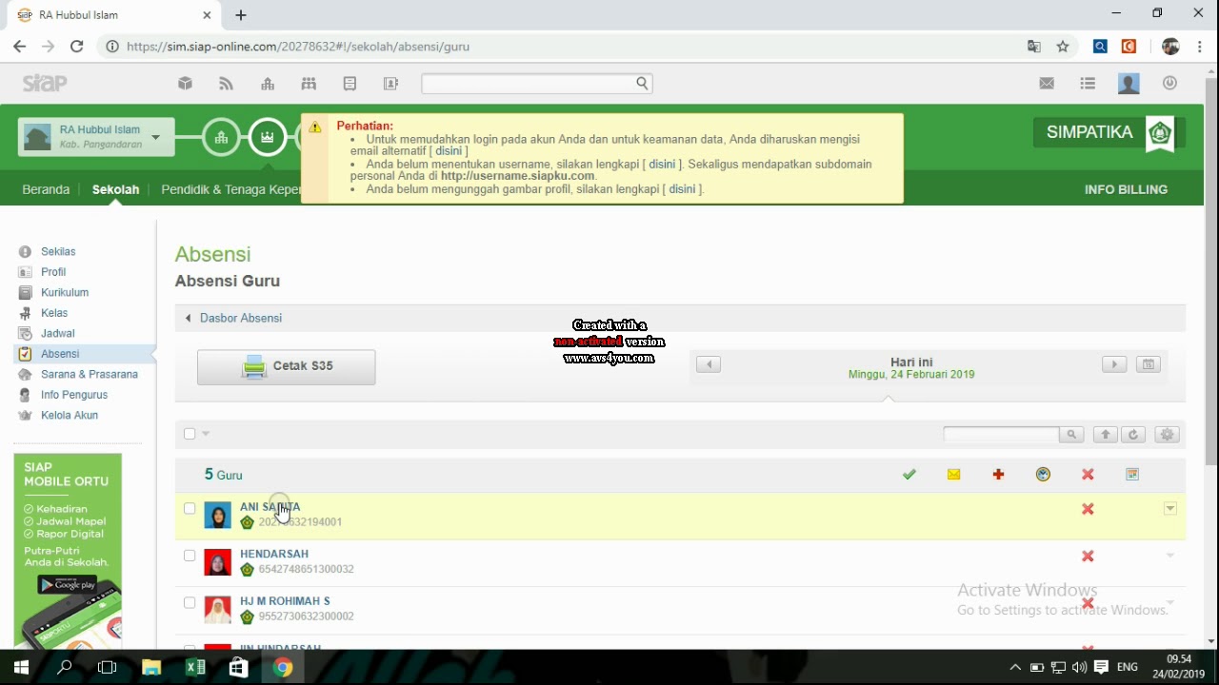Expand the RA Hubbul Islam school dropdown

click(x=155, y=138)
